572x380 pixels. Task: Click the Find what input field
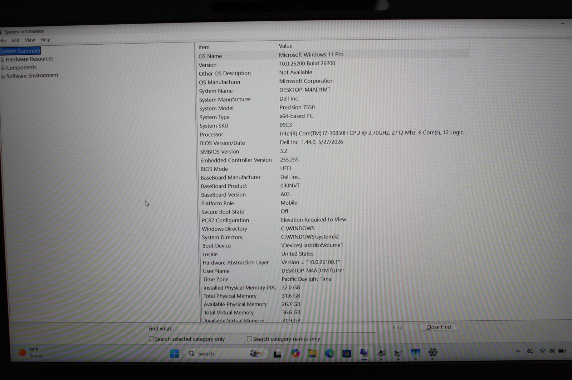(x=277, y=328)
